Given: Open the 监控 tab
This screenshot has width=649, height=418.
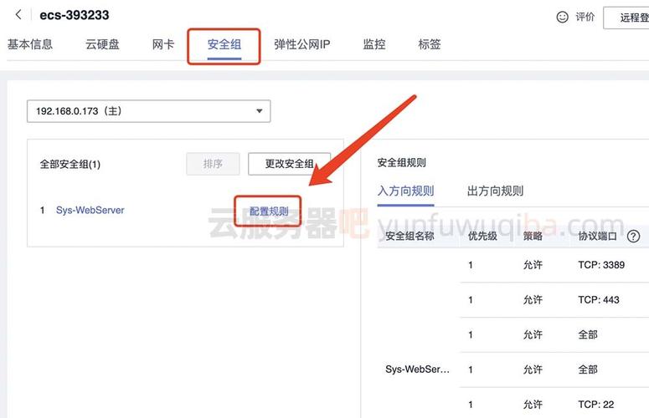Looking at the screenshot, I should [374, 44].
